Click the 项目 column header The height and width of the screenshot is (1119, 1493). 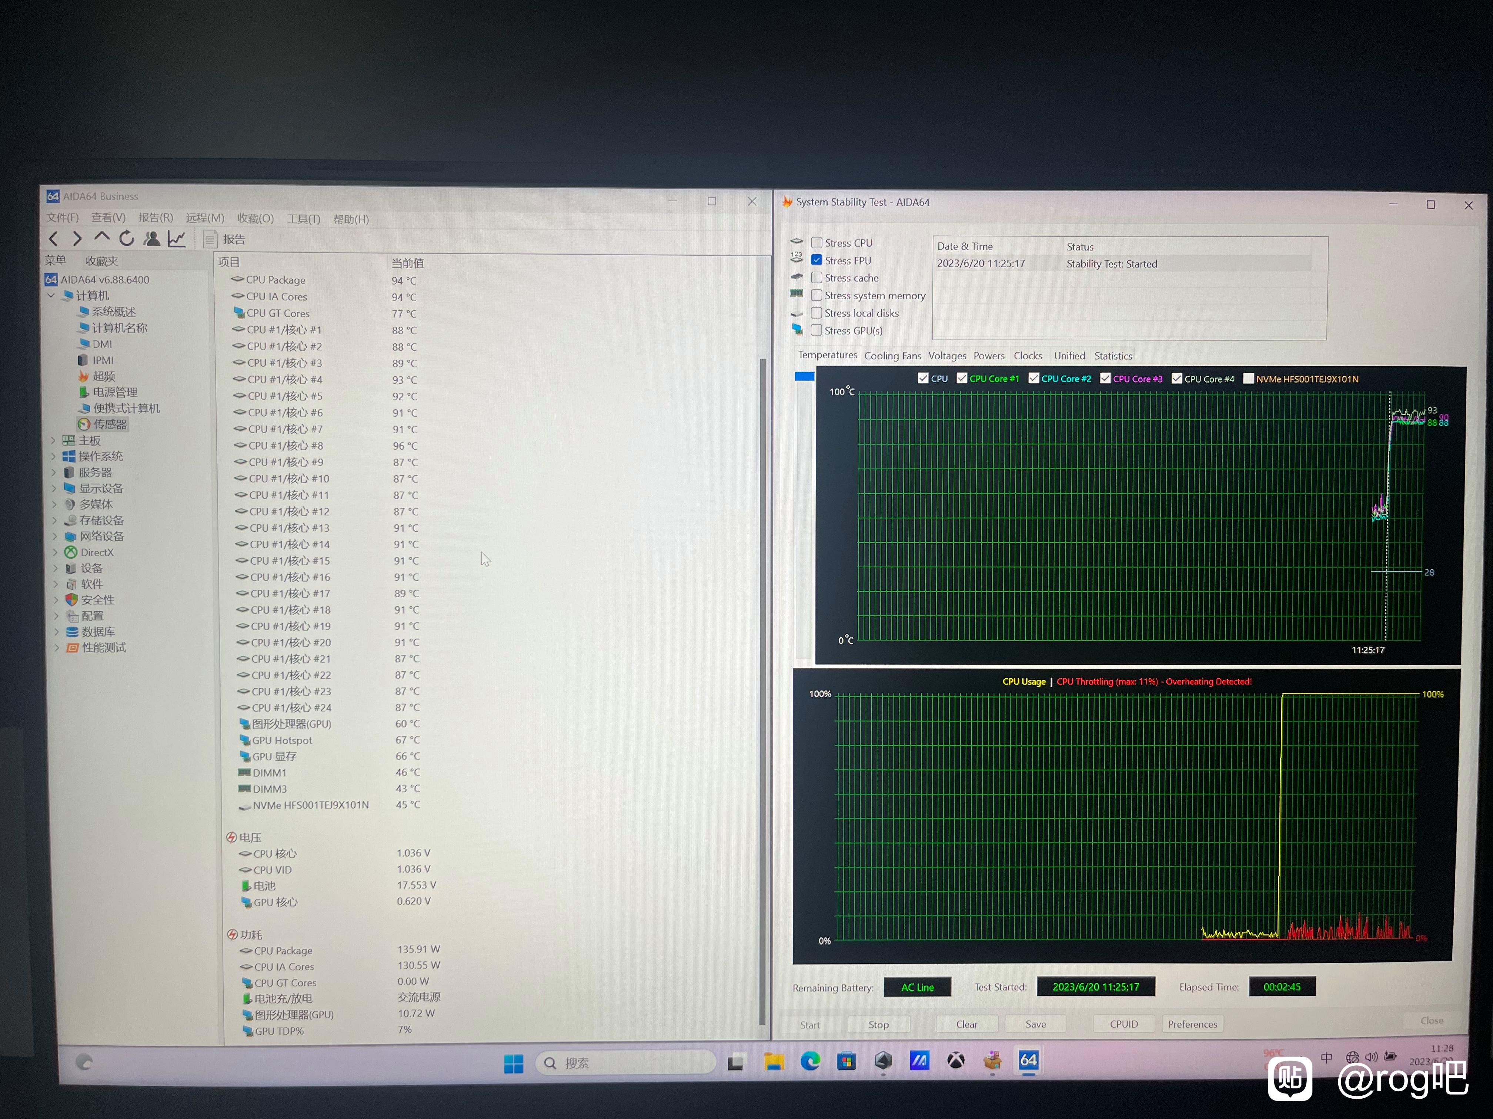[x=228, y=262]
